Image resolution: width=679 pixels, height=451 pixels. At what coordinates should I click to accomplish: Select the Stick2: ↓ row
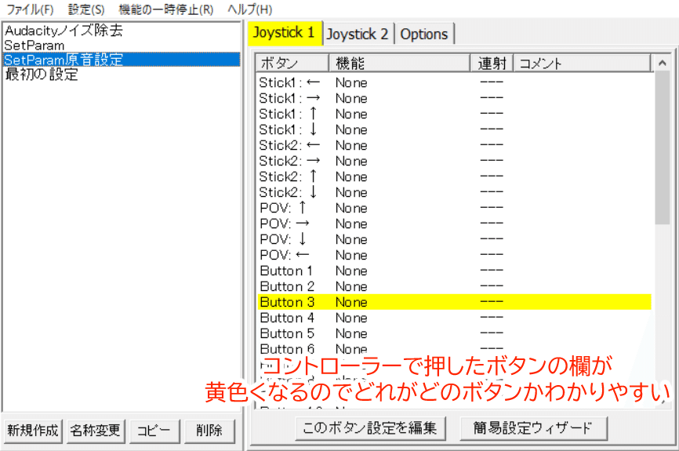coord(454,192)
